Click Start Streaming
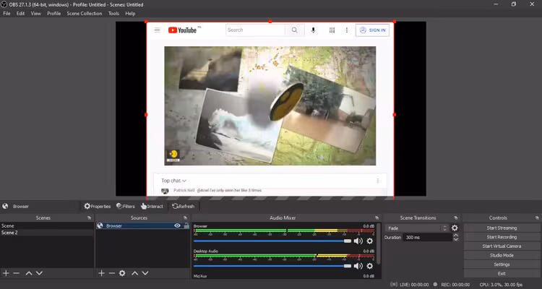 [x=502, y=228]
